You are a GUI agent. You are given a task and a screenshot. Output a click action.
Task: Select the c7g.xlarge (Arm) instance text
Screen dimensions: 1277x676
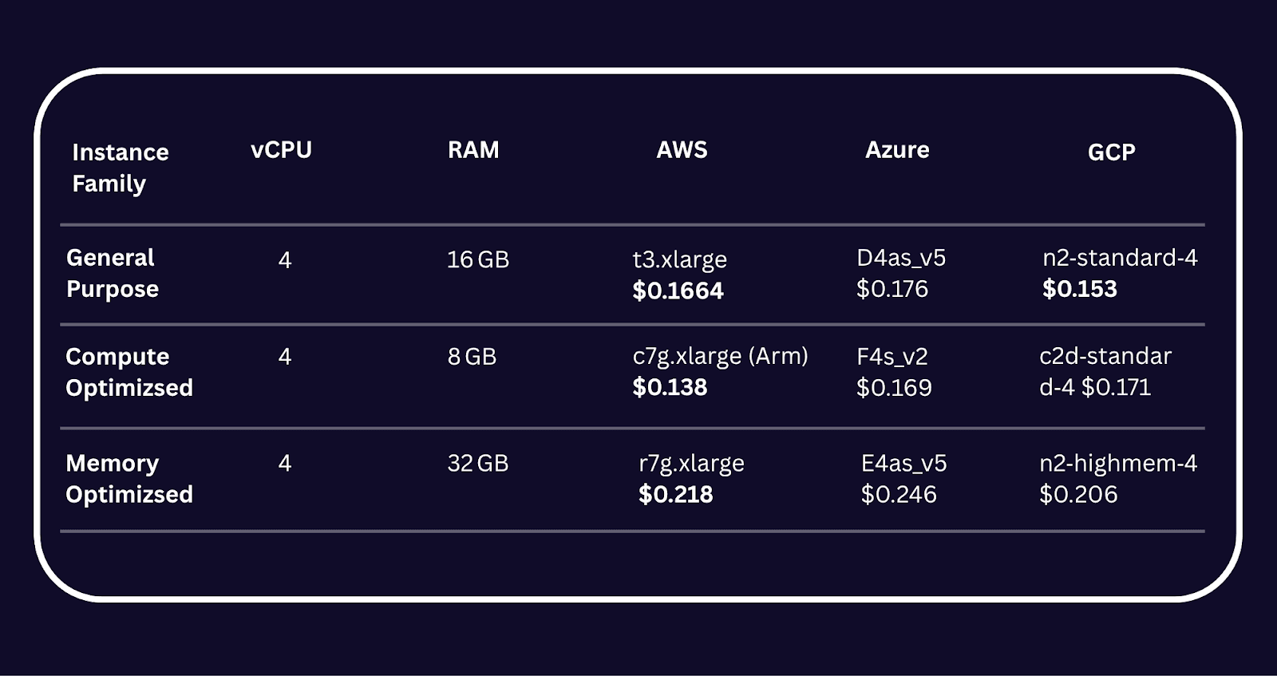[x=720, y=356]
